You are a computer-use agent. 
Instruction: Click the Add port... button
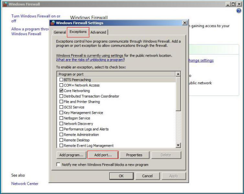pyautogui.click(x=103, y=155)
